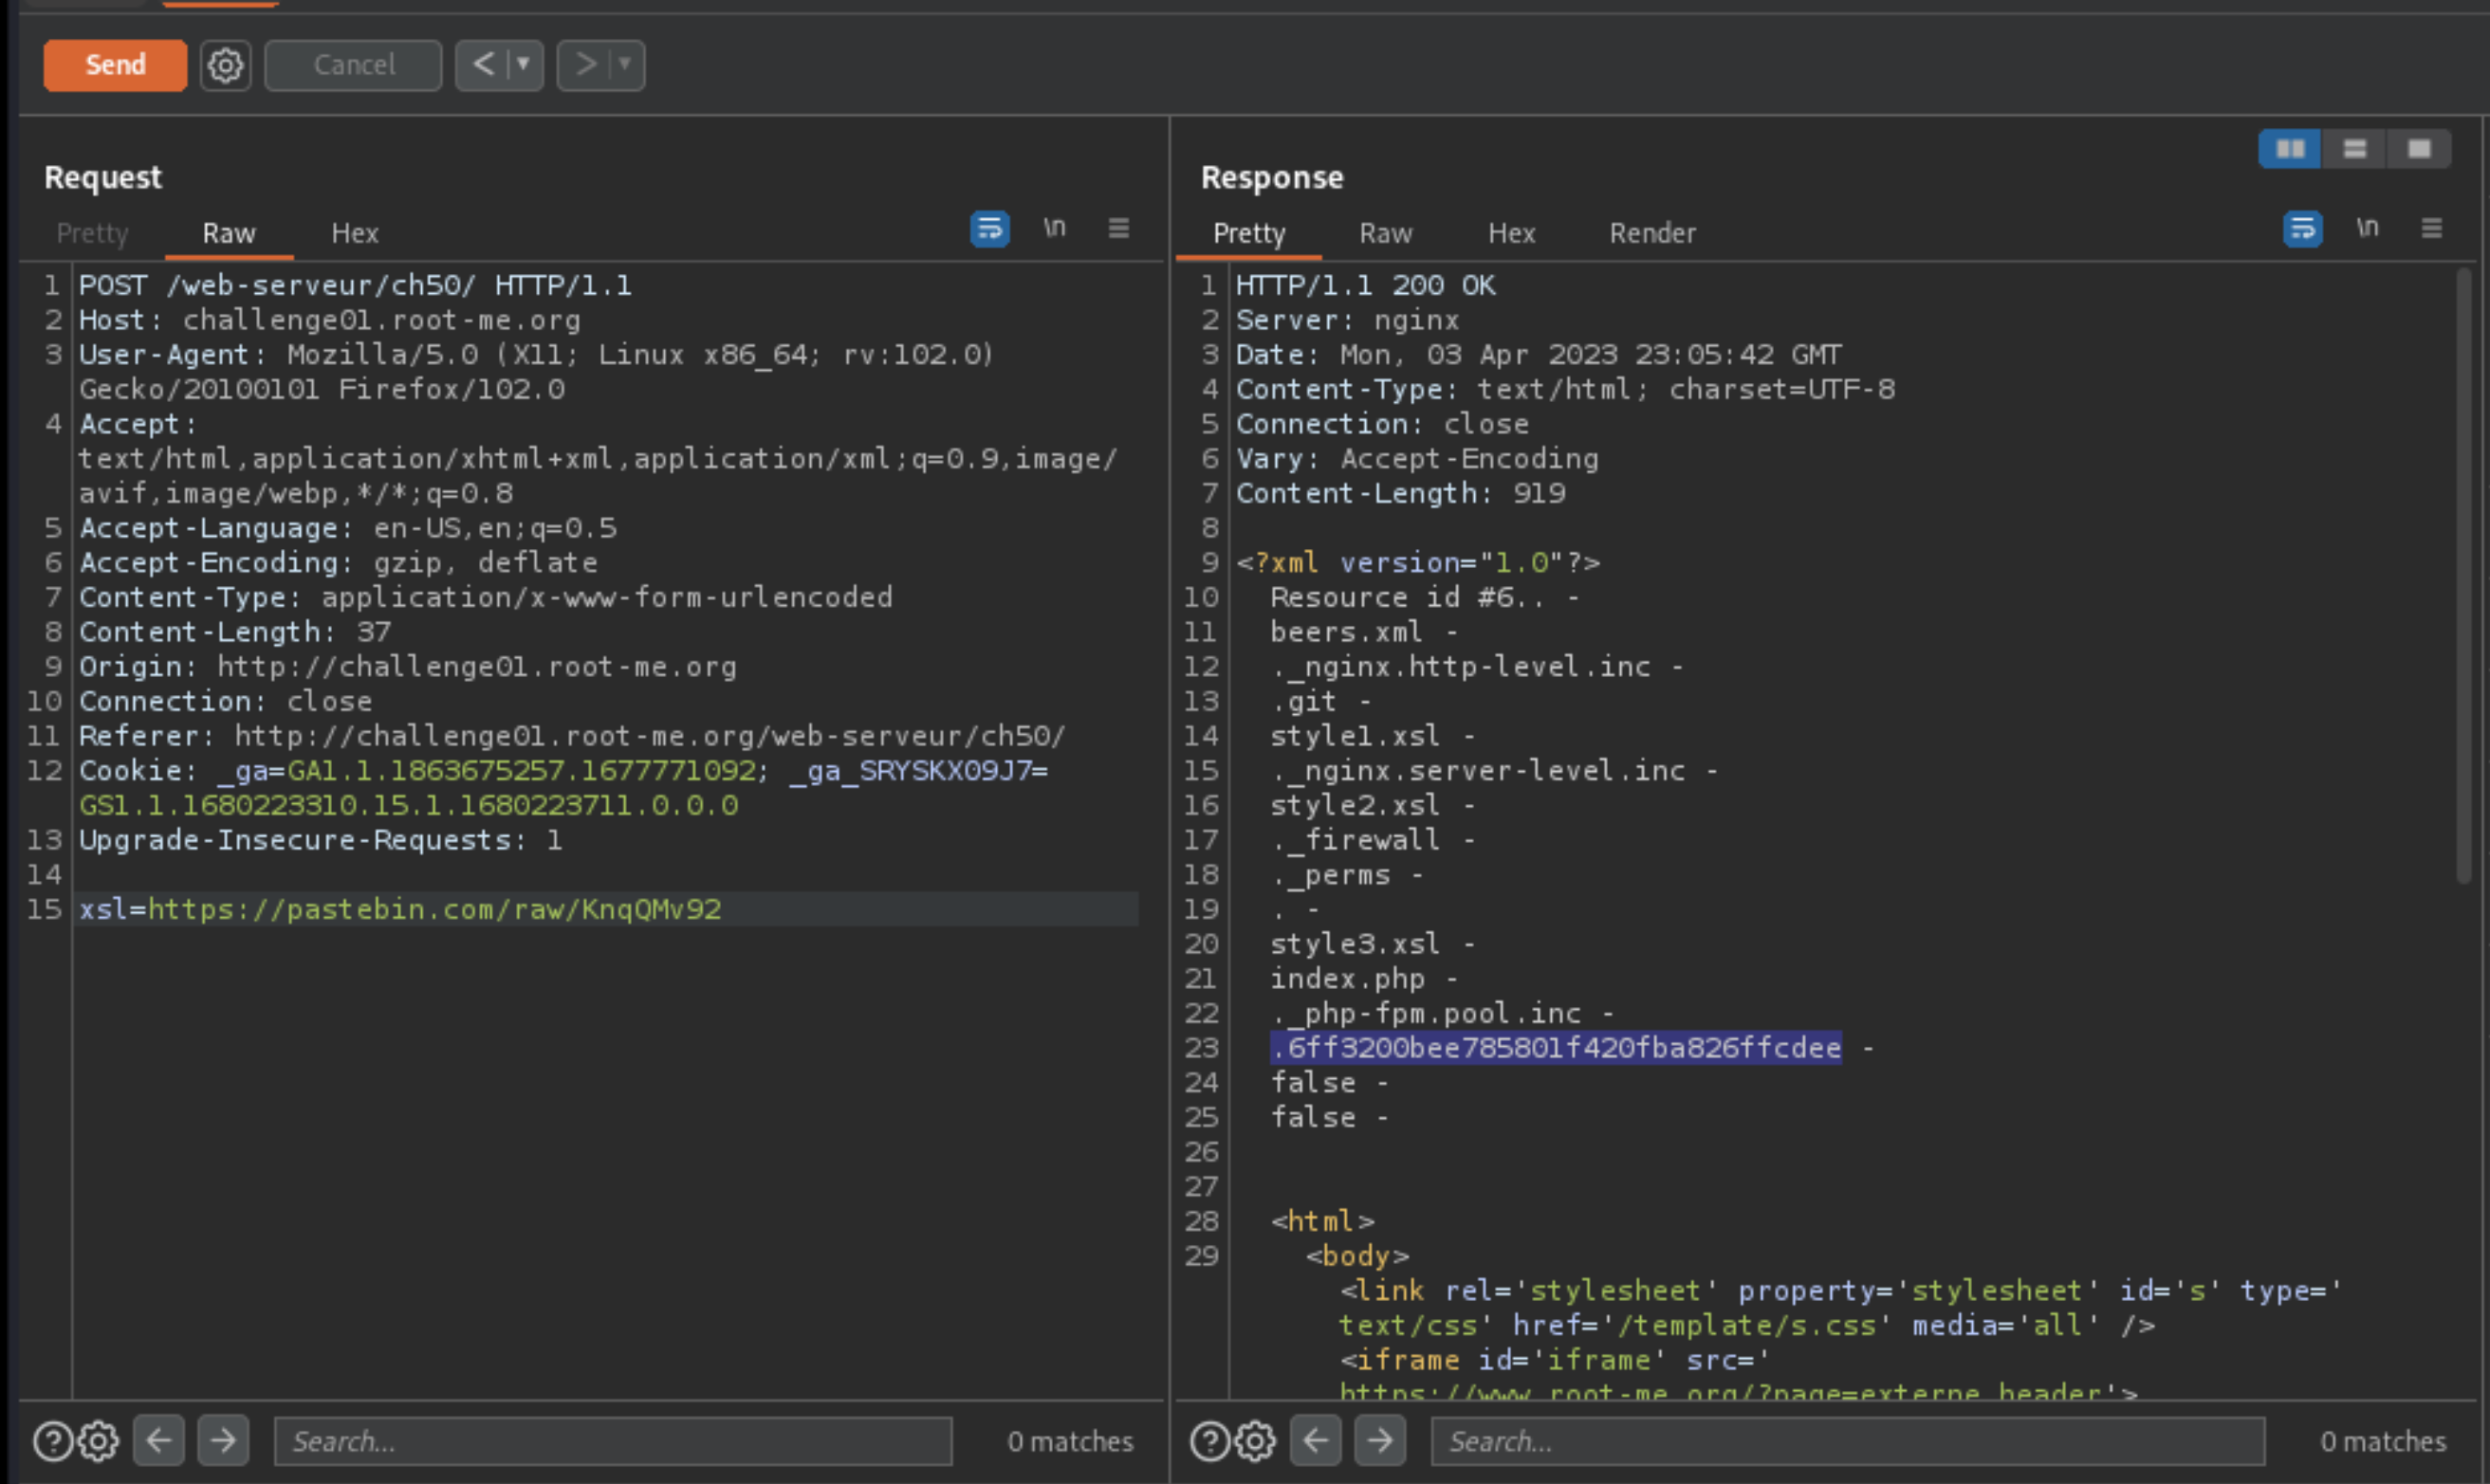Viewport: 2490px width, 1484px height.
Task: Toggle word wrap in Response panel
Action: click(x=2302, y=229)
